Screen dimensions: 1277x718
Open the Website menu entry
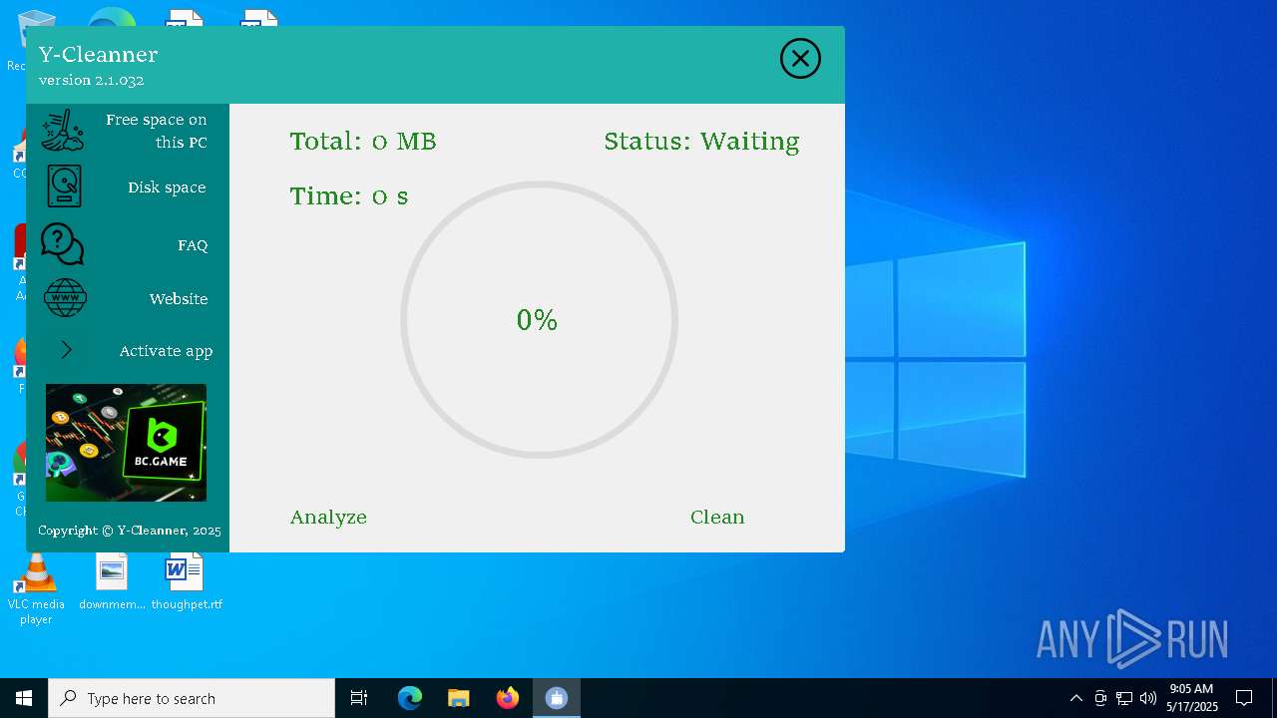click(x=179, y=299)
